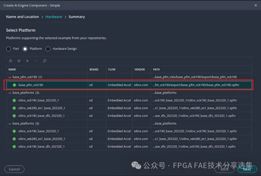
Task: Select the Platform radio button
Action: (25, 49)
